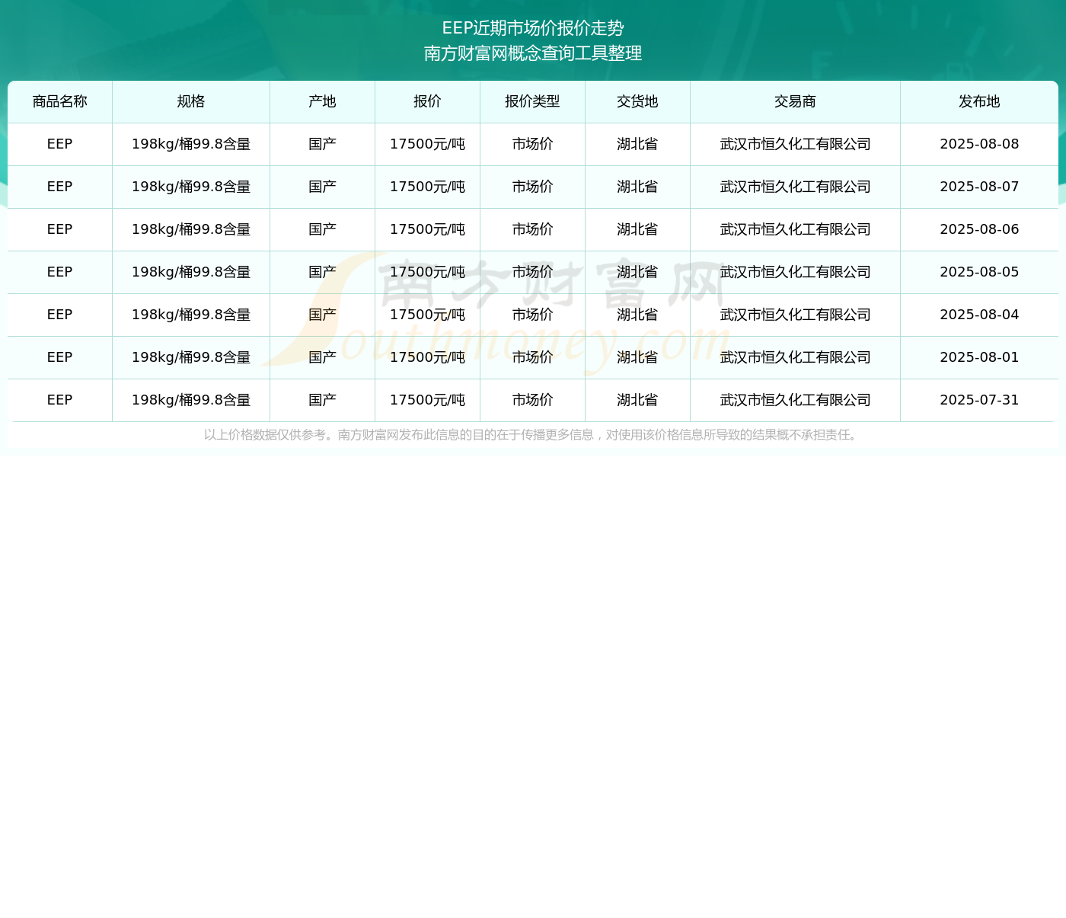Click '市场价' in the 2025-08-07 row
1066x918 pixels.
(533, 187)
